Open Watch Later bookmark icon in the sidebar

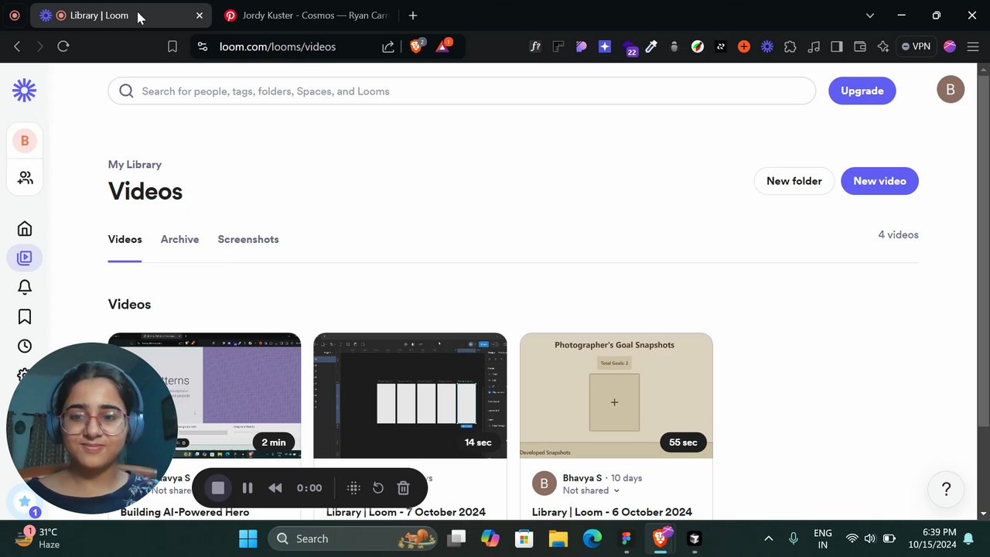click(x=25, y=316)
